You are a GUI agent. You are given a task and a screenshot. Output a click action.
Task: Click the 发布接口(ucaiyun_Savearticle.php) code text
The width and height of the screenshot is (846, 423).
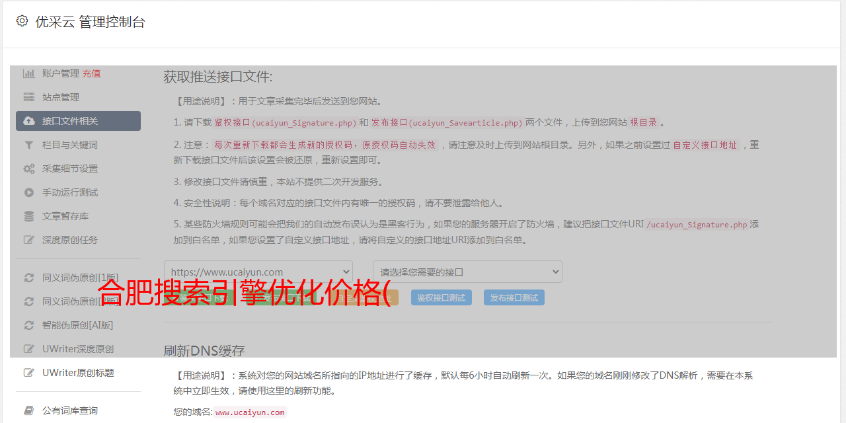(447, 123)
